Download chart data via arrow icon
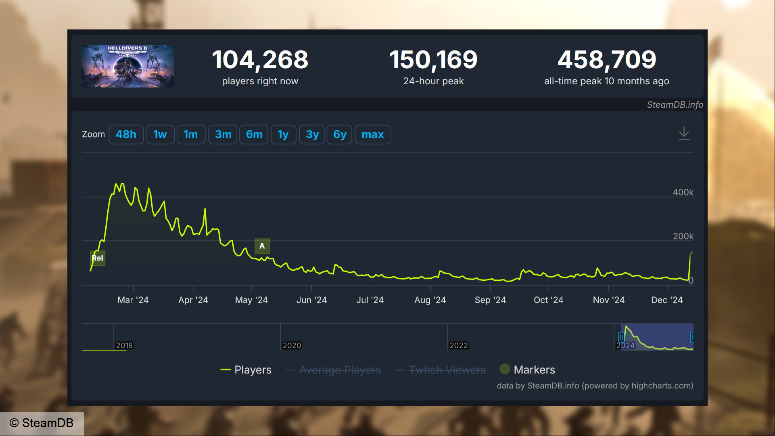Viewport: 775px width, 436px height. [x=684, y=134]
